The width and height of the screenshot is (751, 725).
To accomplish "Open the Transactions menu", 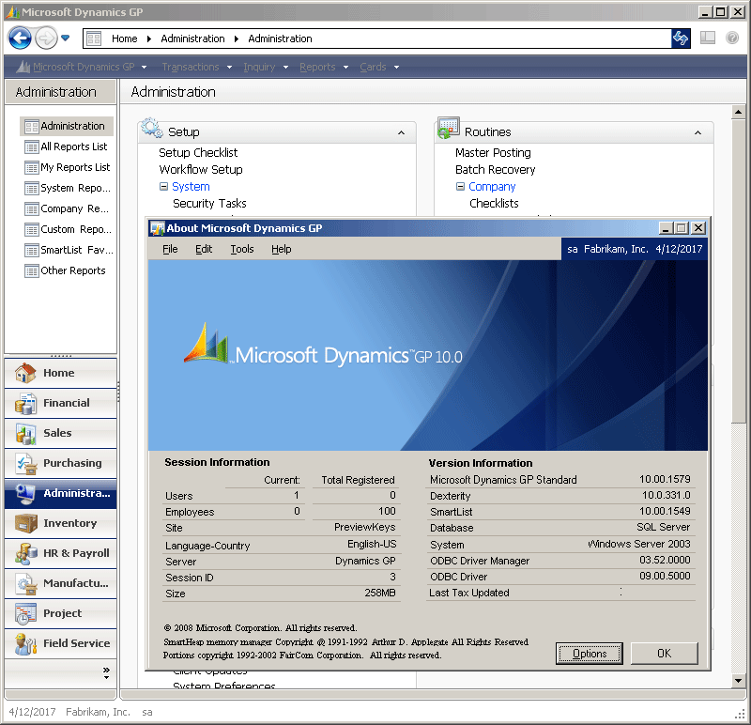I will click(196, 67).
